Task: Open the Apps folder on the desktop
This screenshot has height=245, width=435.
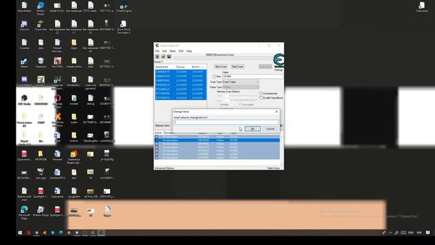Action: click(74, 44)
